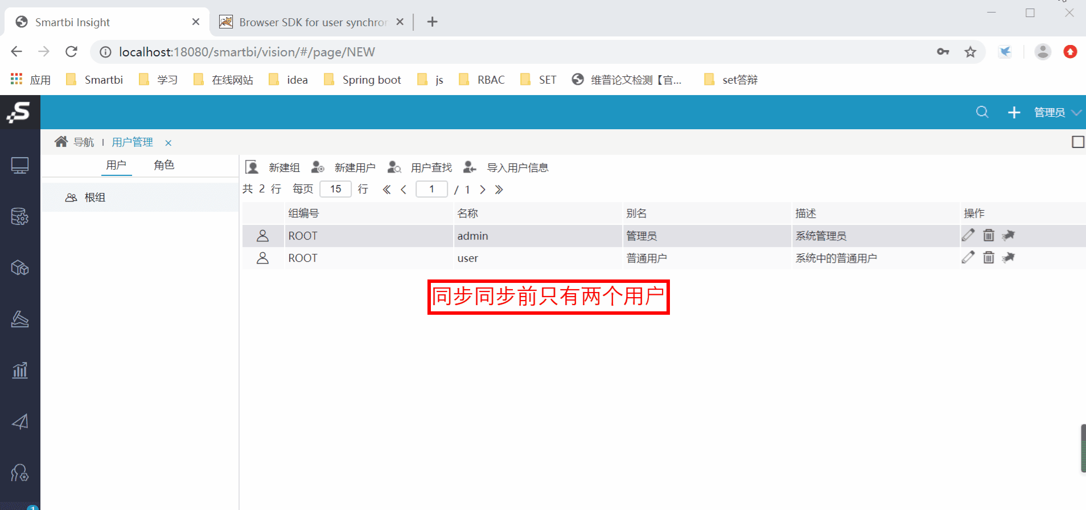Click the pin icon in user row
This screenshot has height=510, width=1086.
pyautogui.click(x=1009, y=257)
